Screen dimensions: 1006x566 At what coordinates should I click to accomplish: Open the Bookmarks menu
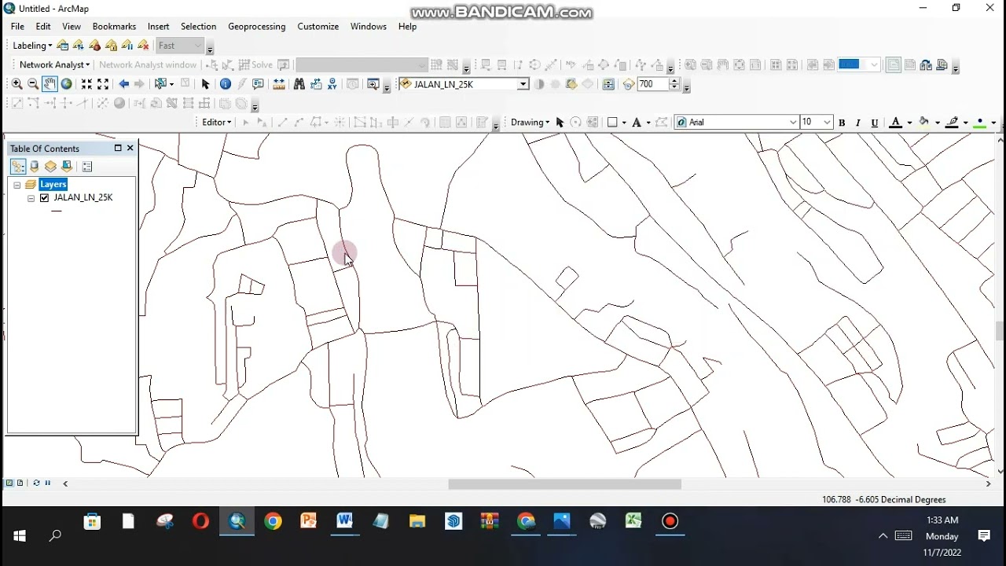click(x=114, y=26)
